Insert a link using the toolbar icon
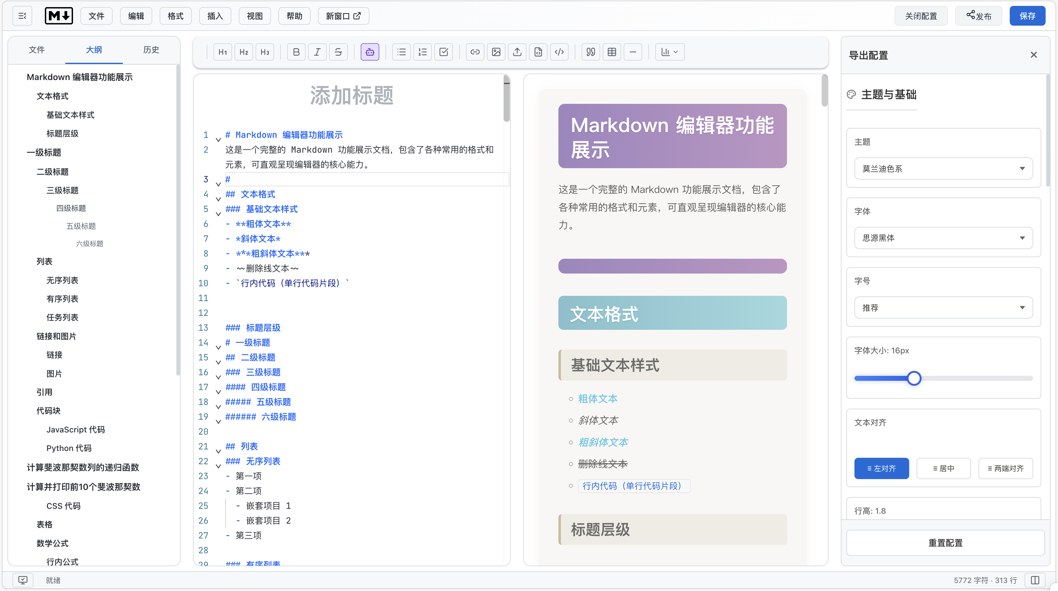1058x591 pixels. pos(475,52)
